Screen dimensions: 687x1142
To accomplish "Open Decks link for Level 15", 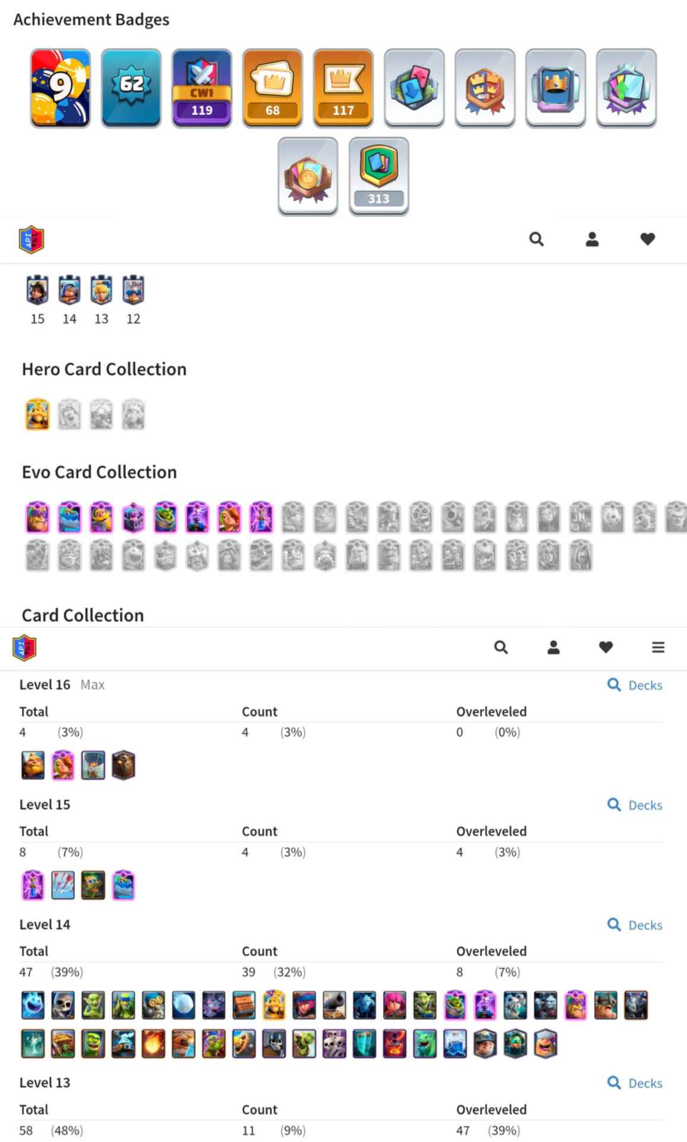I will pos(635,805).
